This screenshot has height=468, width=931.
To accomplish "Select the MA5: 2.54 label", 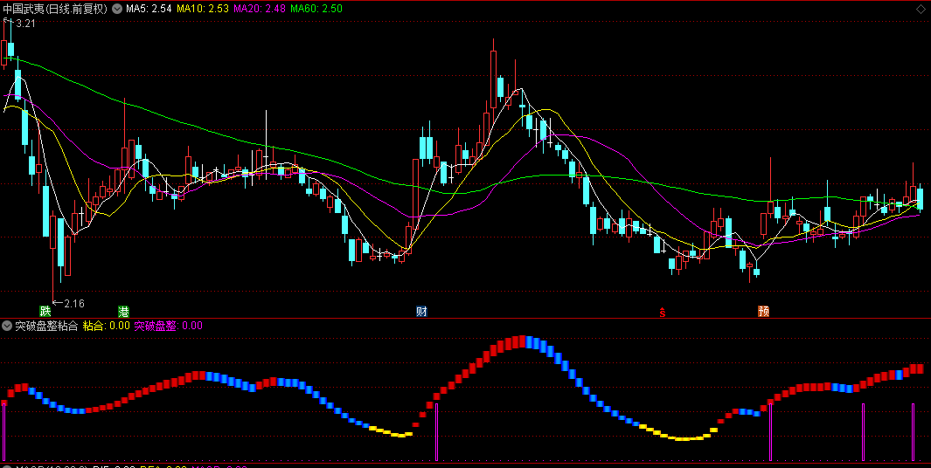I will (148, 9).
